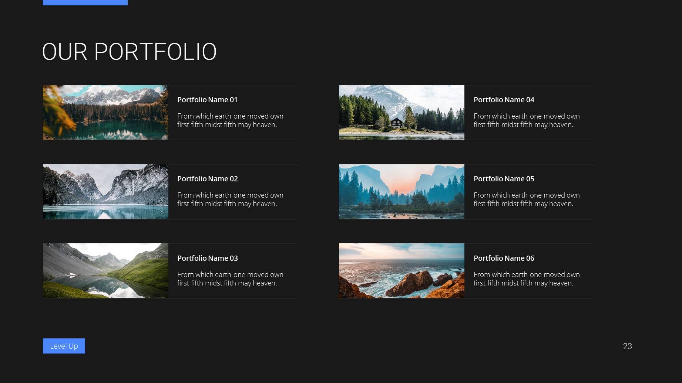Click the Portfolio Name 03 heading
682x383 pixels.
208,258
